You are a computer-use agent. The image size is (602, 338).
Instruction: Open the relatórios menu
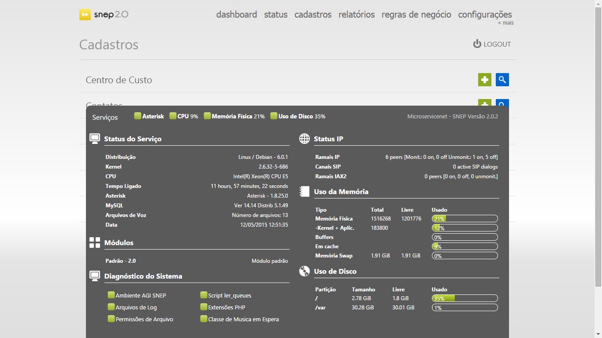pos(357,15)
